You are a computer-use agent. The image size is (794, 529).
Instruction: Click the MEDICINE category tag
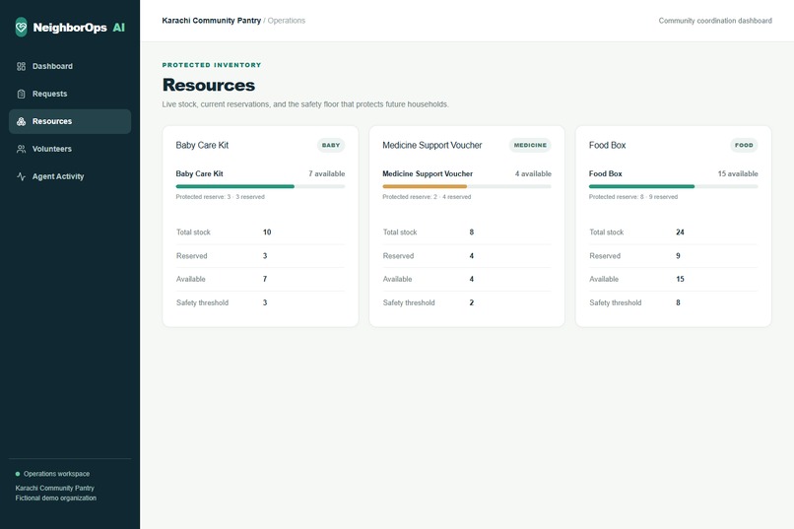coord(530,145)
